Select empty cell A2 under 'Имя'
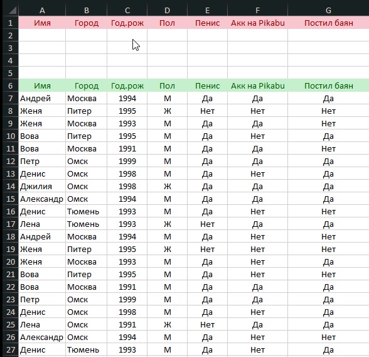The width and height of the screenshot is (369, 357). pyautogui.click(x=42, y=35)
